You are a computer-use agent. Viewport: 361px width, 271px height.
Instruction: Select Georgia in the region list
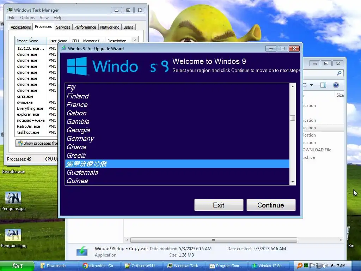177,130
